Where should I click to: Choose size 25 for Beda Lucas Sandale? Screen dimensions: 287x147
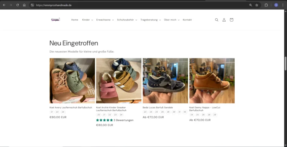coord(157,112)
